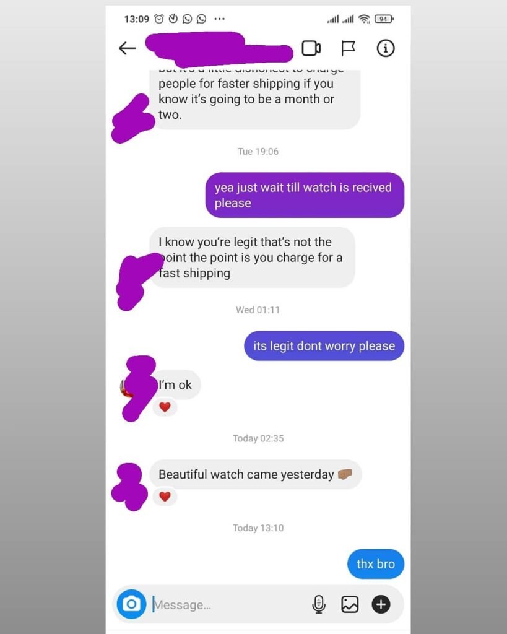Tap the "I'm ok" message bubble
The width and height of the screenshot is (507, 634).
[175, 385]
